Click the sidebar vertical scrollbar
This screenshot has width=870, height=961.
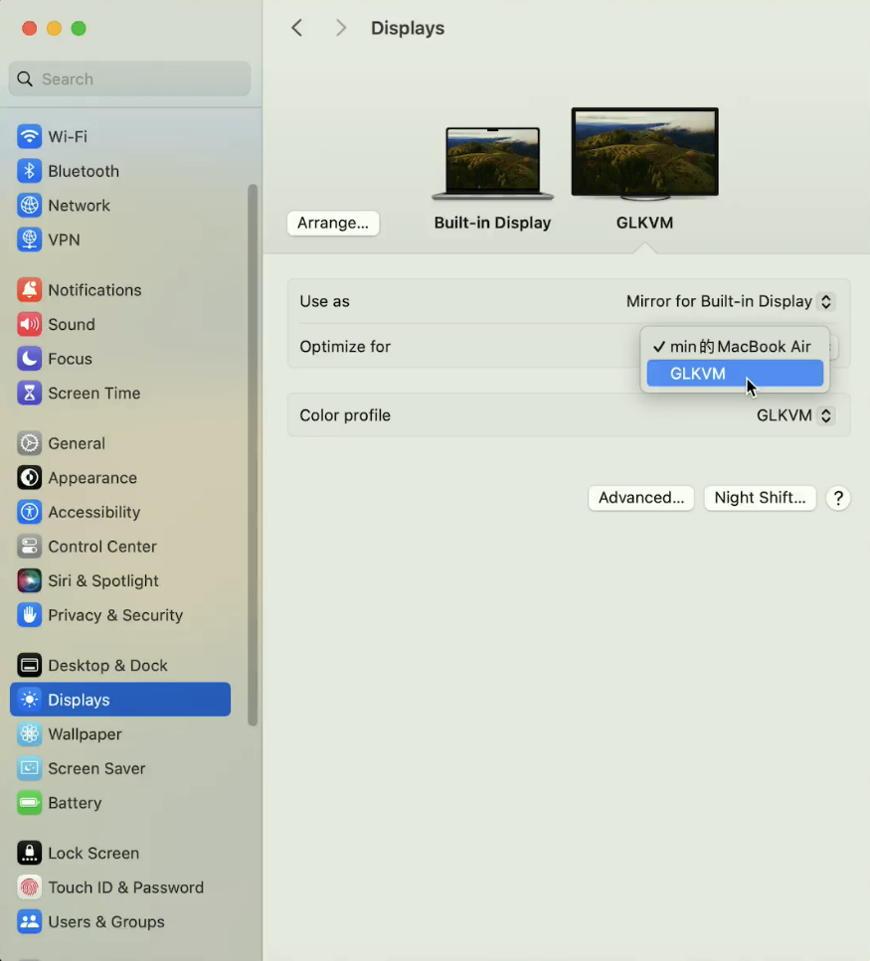tap(252, 455)
